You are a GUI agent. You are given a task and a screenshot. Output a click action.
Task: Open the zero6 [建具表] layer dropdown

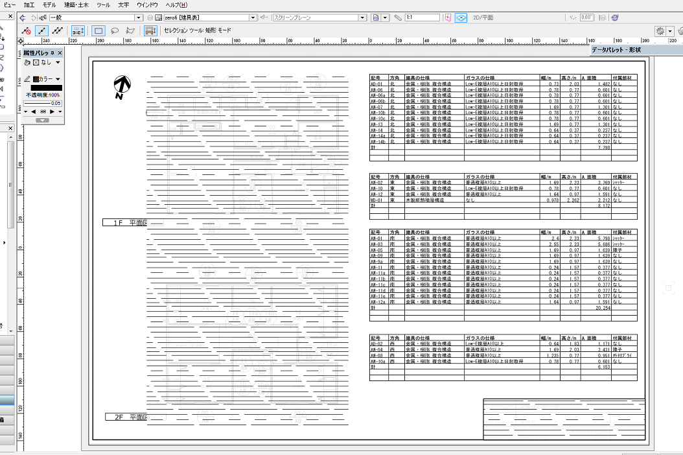pos(206,17)
